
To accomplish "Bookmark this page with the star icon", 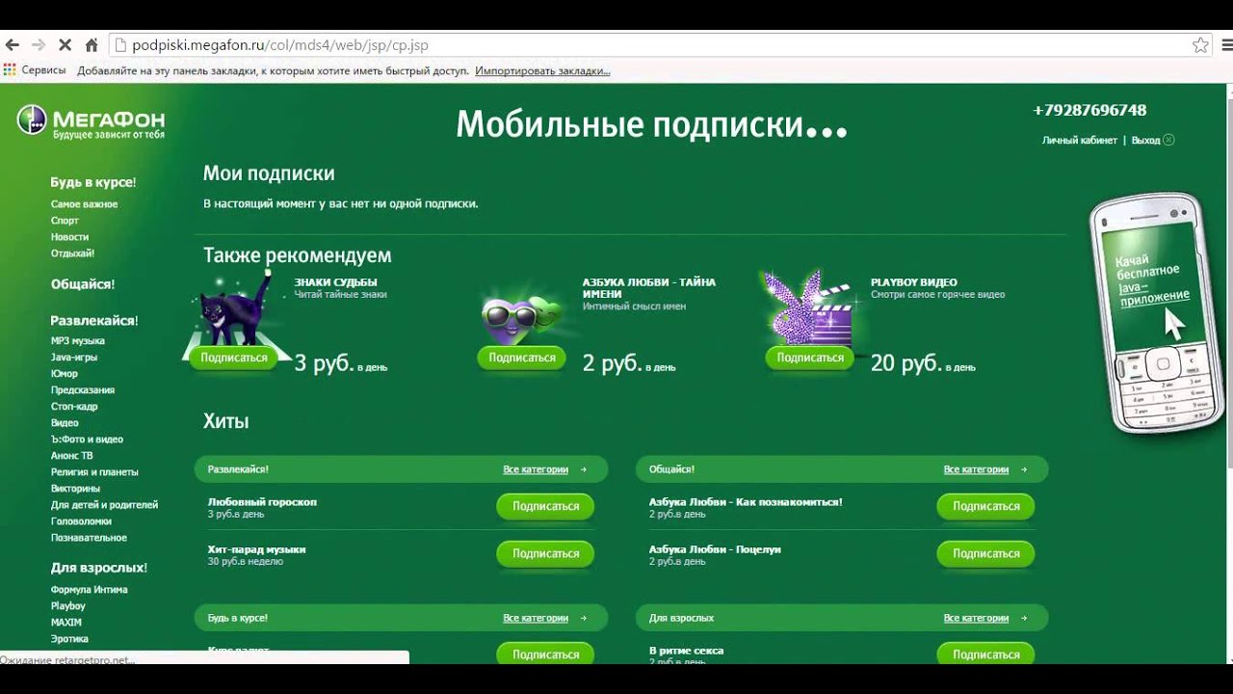I will pyautogui.click(x=1200, y=45).
